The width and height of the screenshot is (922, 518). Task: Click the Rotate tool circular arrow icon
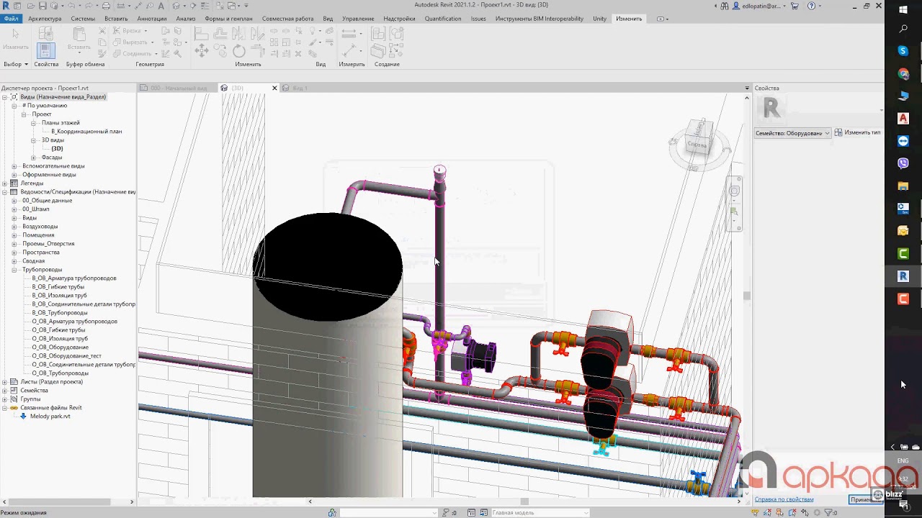coord(238,50)
